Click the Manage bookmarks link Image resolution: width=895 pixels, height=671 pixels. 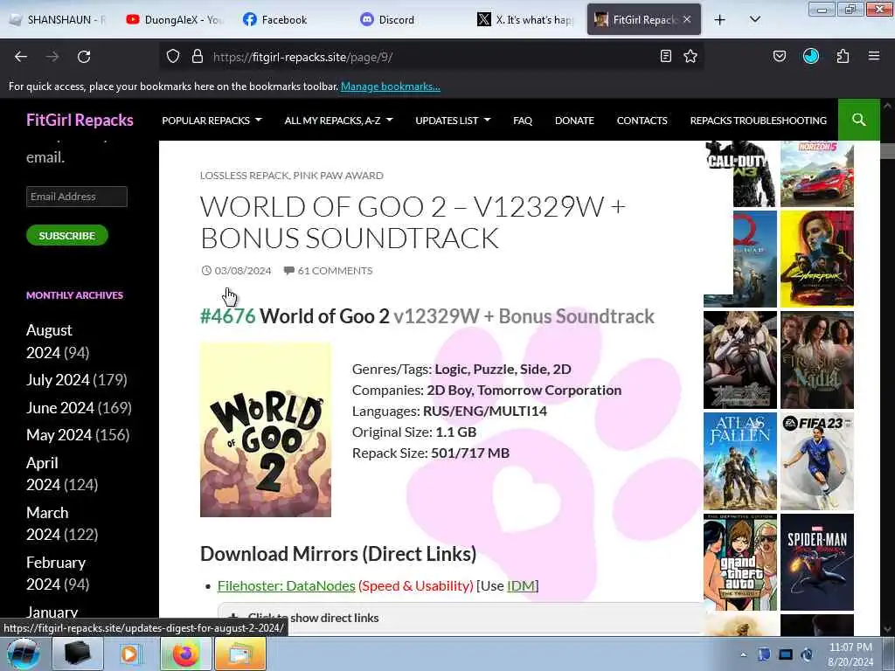coord(391,86)
